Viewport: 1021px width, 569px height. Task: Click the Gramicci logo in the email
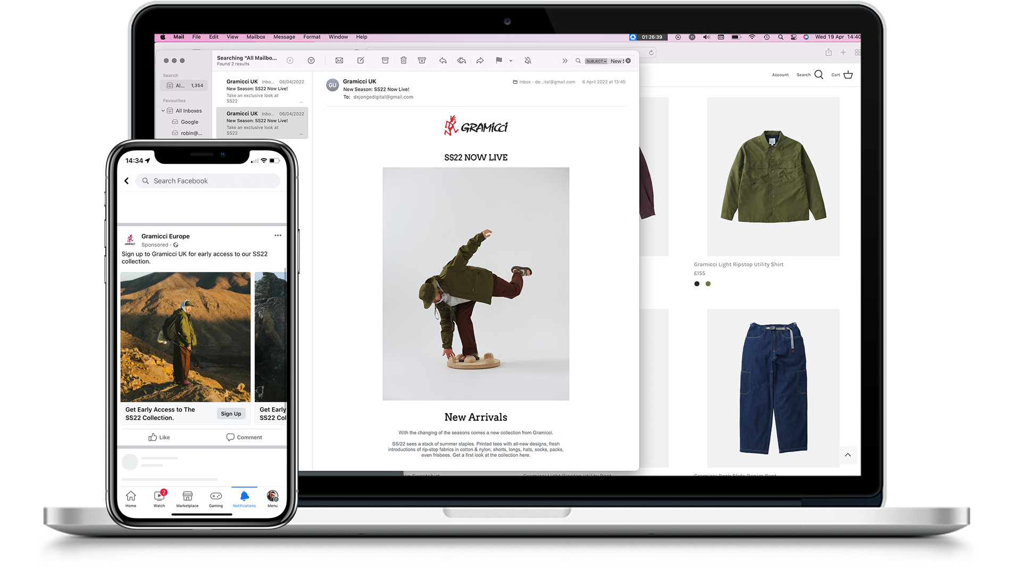point(476,126)
